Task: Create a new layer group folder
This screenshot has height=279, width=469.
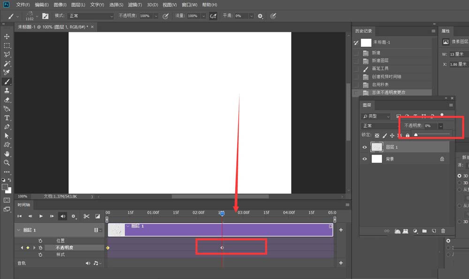Action: coord(424,231)
